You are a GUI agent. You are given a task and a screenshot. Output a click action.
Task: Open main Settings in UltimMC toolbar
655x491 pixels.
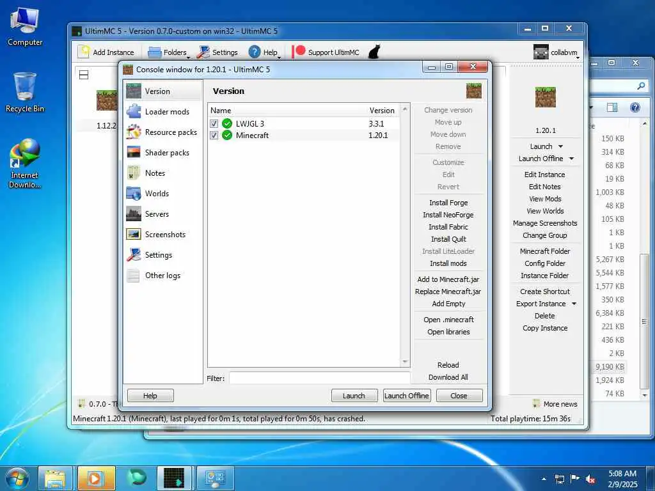[217, 52]
